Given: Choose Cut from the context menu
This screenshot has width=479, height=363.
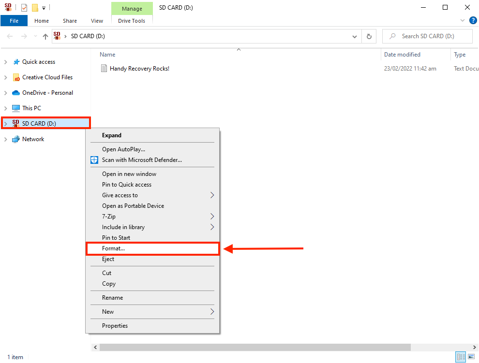Looking at the screenshot, I should click(x=152, y=273).
